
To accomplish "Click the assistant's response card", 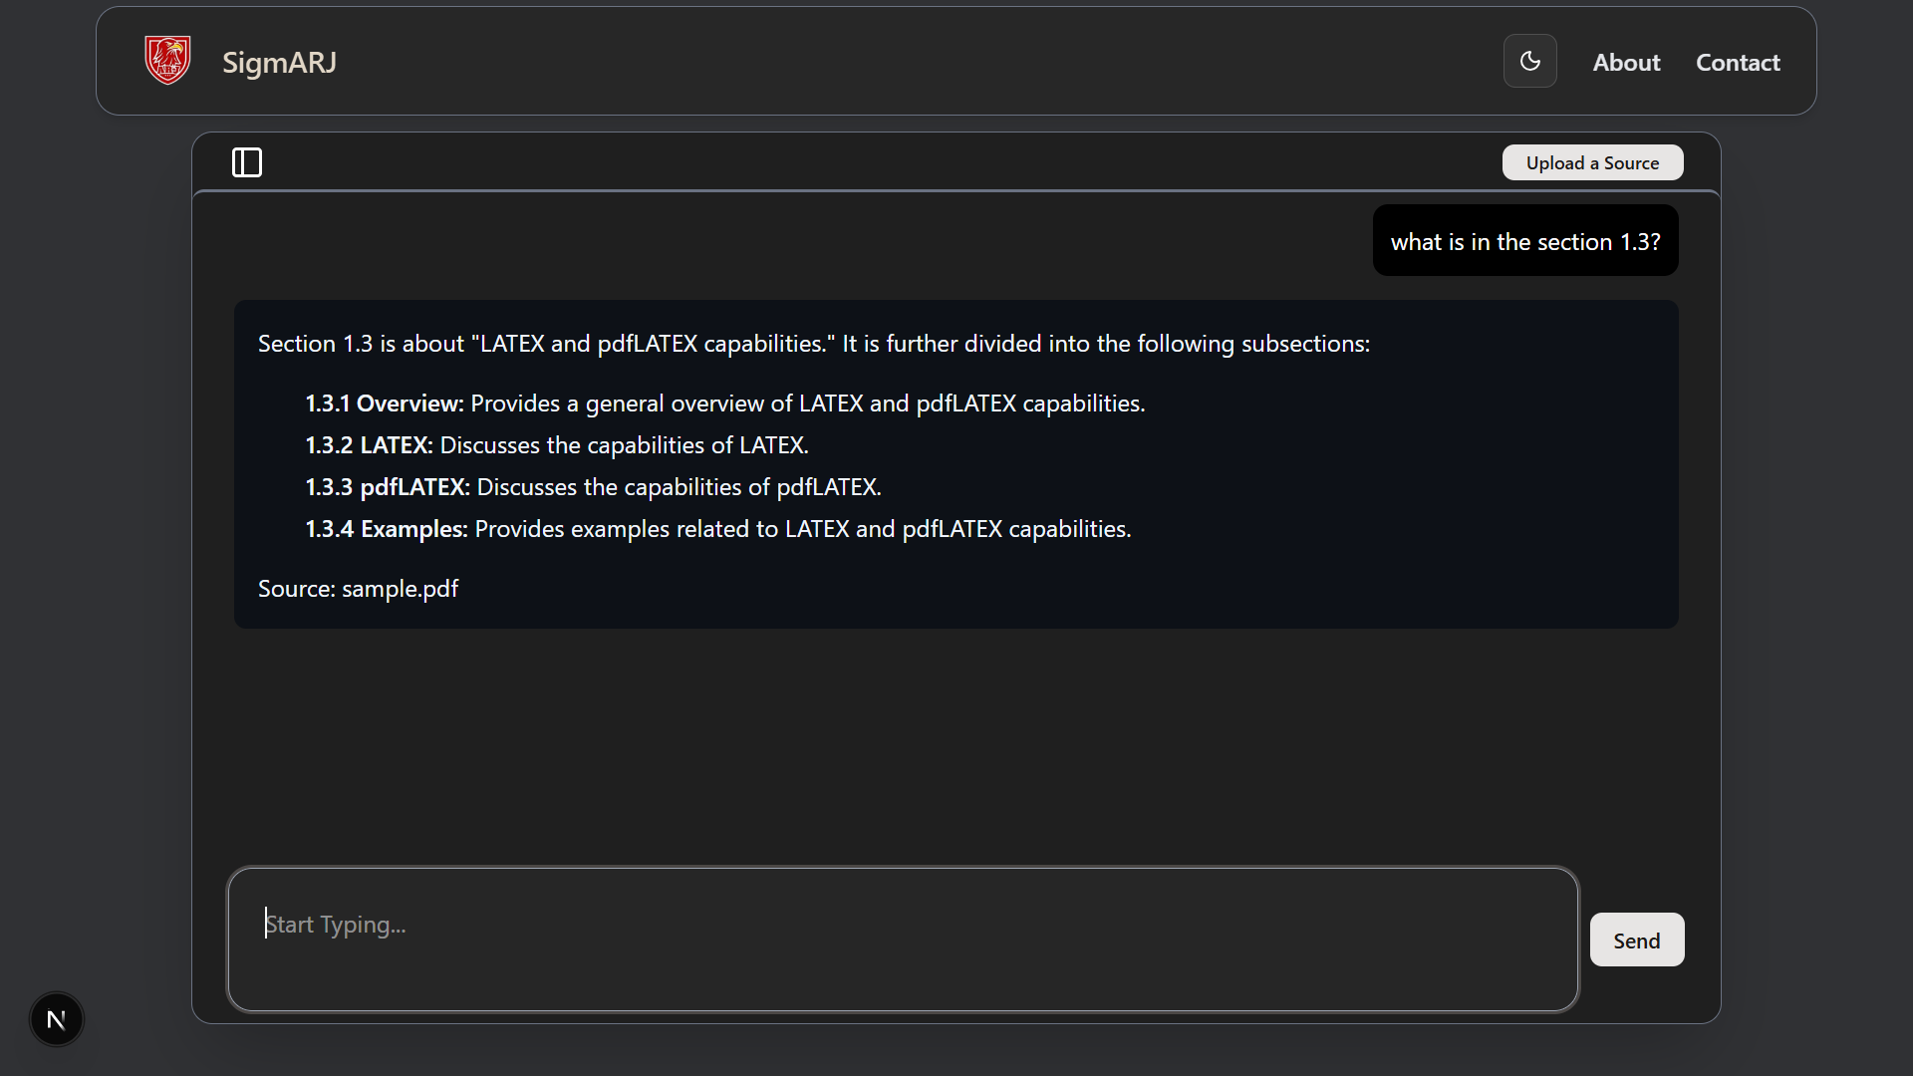I will click(x=955, y=463).
